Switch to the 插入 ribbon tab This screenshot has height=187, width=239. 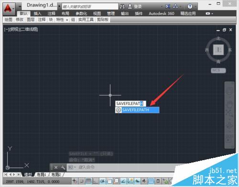[x=37, y=13]
